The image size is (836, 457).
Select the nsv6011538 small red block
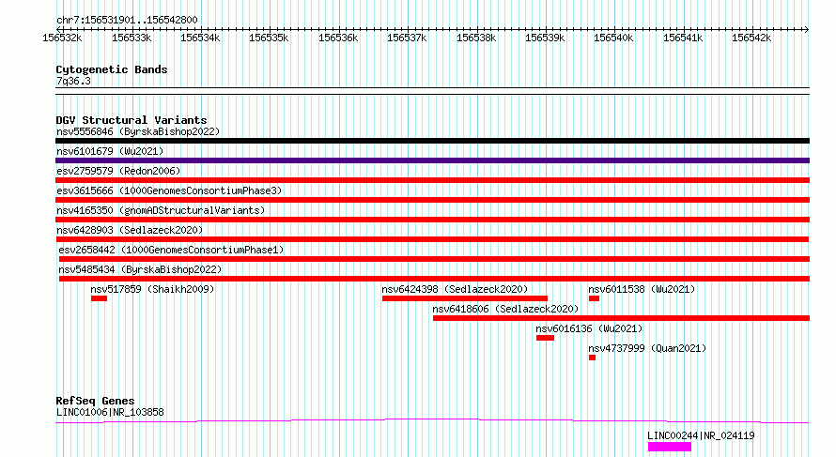pos(594,298)
